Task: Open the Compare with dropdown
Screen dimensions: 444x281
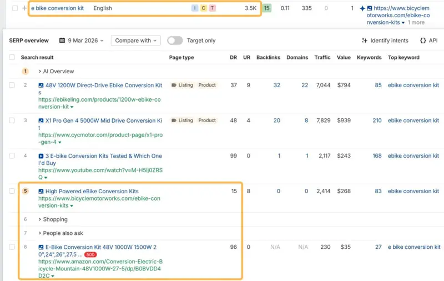Action: tap(136, 41)
